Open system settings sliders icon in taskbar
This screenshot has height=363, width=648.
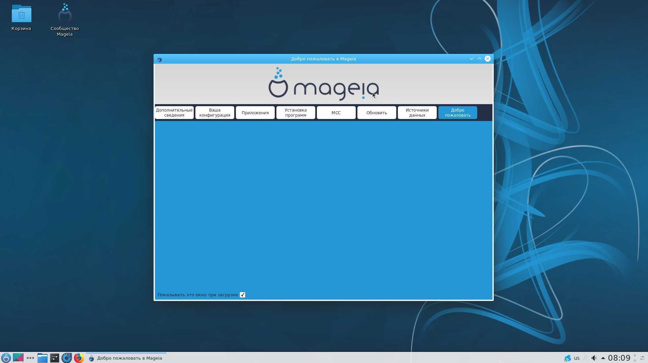[x=55, y=358]
